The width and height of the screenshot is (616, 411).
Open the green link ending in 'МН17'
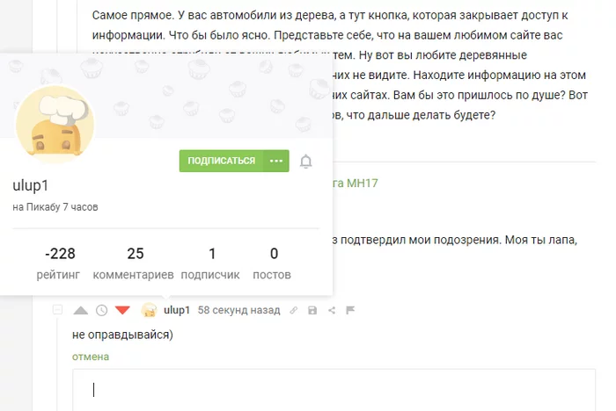click(356, 184)
